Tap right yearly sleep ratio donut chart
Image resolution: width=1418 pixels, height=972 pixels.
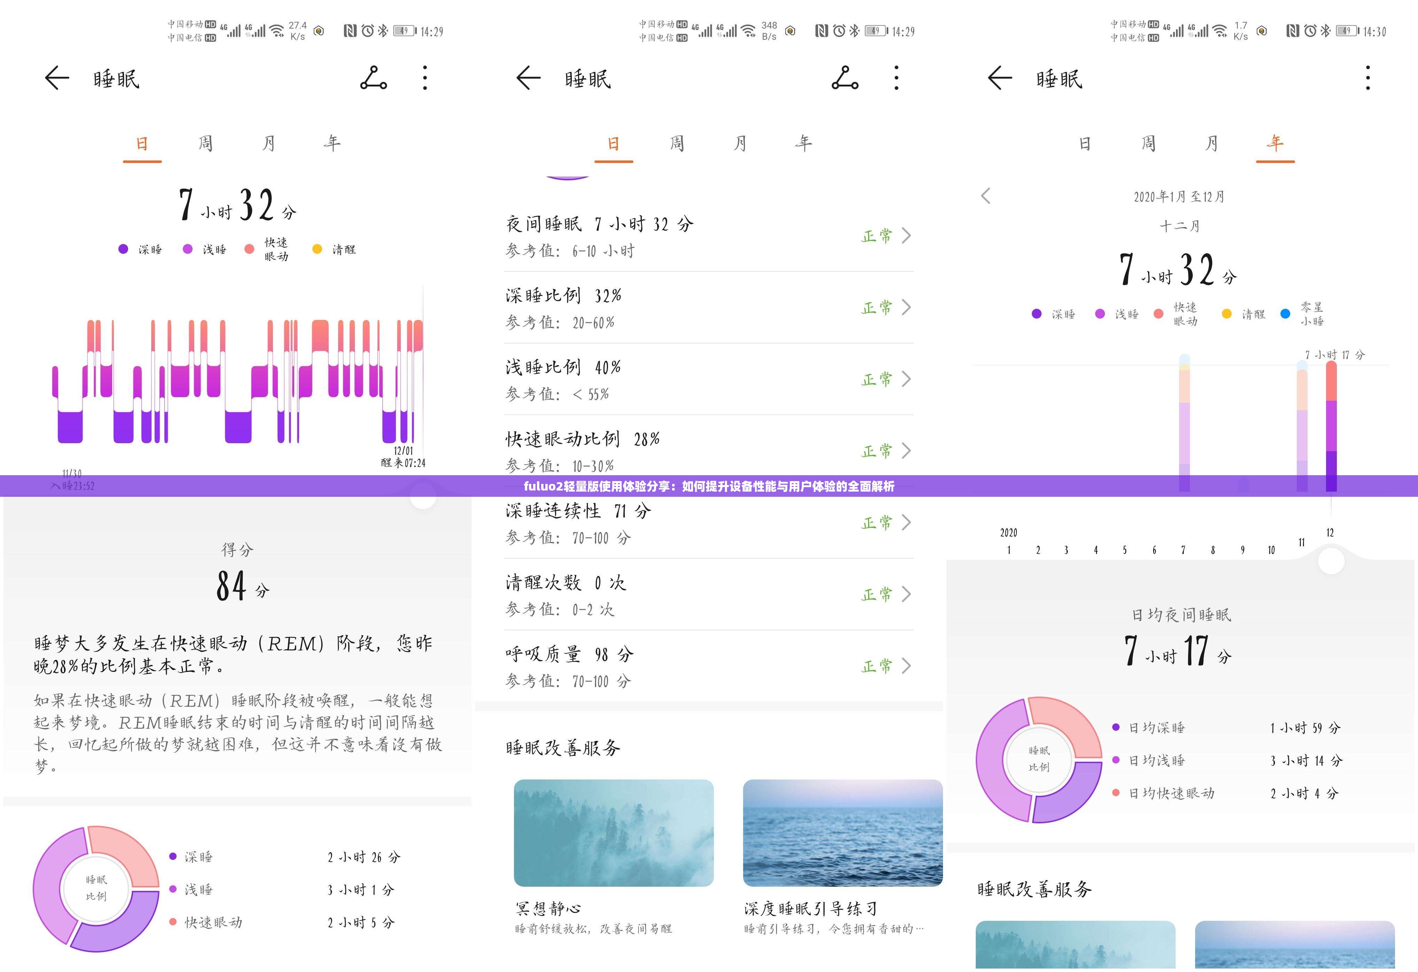pyautogui.click(x=1039, y=760)
